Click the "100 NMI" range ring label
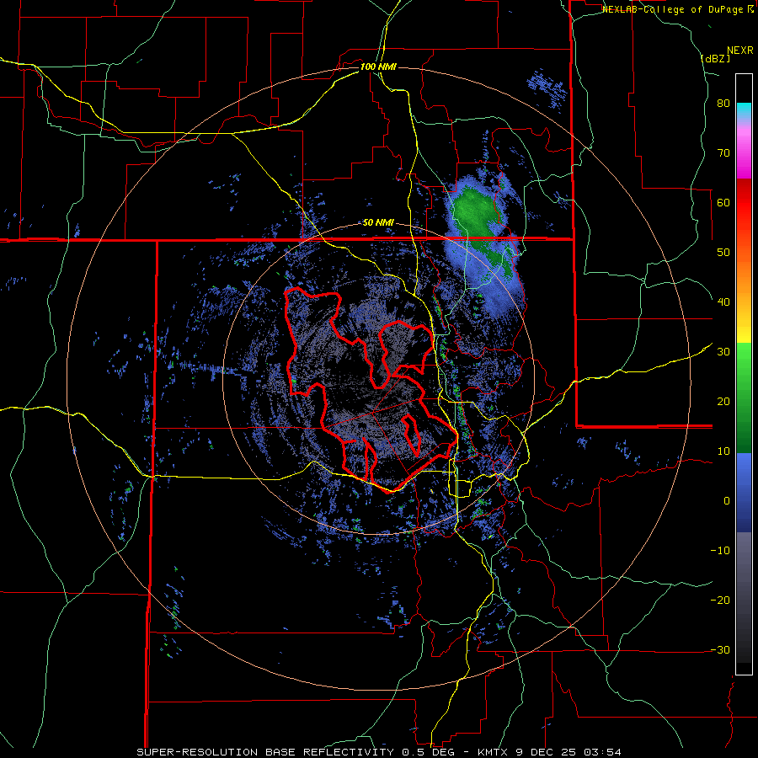This screenshot has height=758, width=758. point(378,67)
